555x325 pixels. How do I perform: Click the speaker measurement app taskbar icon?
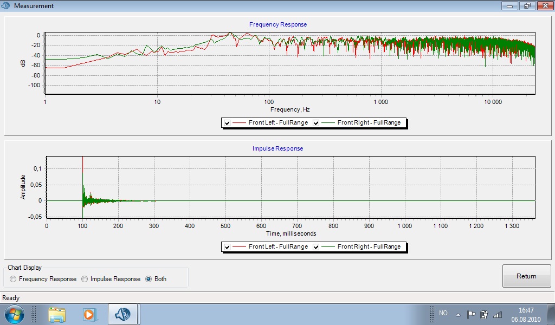click(123, 314)
